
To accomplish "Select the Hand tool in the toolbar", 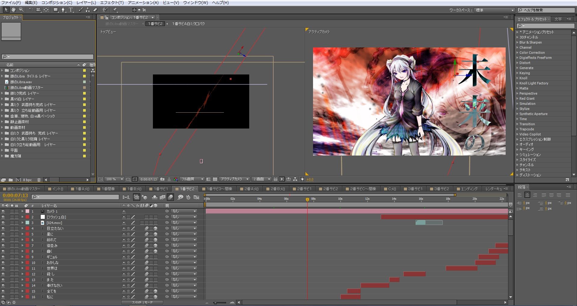I will pos(13,10).
